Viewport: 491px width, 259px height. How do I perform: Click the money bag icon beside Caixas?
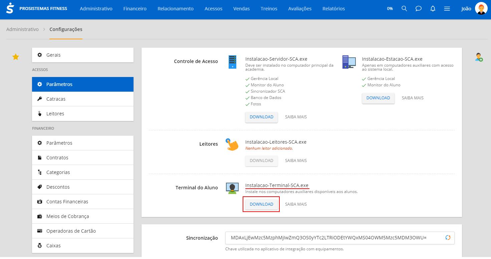tap(40, 246)
